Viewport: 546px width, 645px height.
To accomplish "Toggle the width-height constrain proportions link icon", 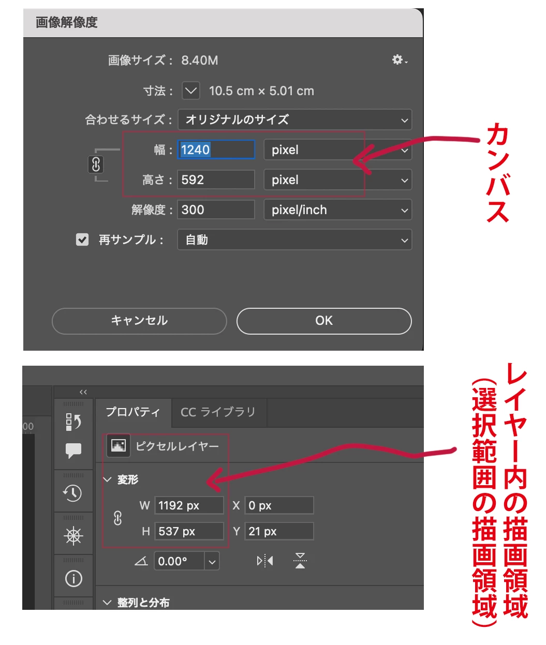I will coord(96,164).
